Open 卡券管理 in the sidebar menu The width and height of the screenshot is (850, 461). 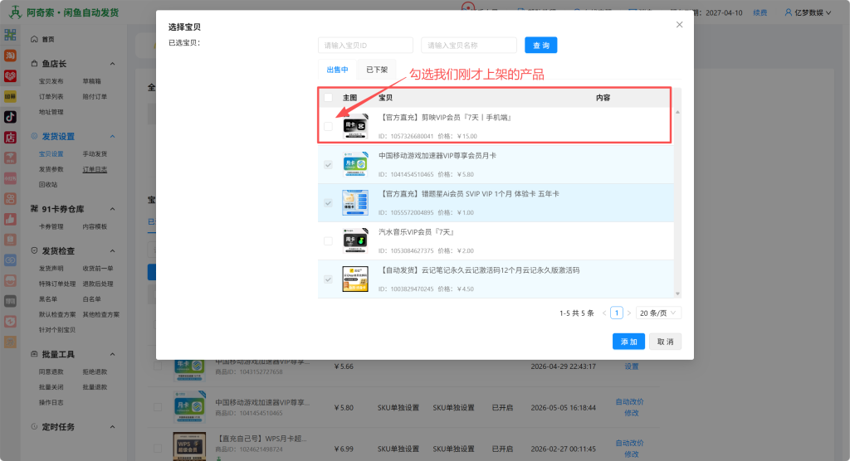pyautogui.click(x=51, y=226)
